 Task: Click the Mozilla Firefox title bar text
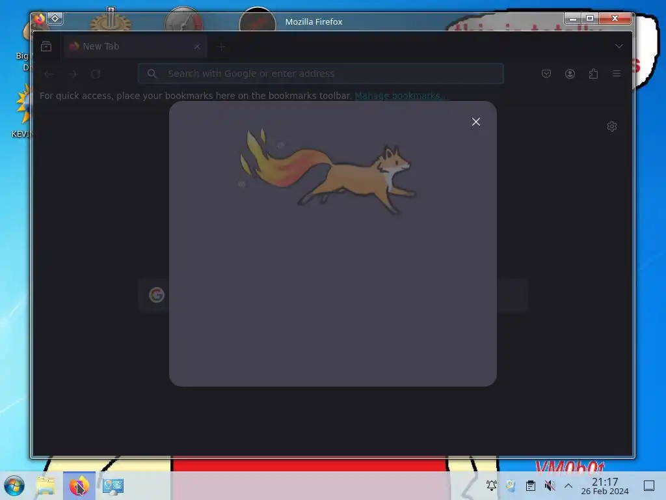click(313, 21)
